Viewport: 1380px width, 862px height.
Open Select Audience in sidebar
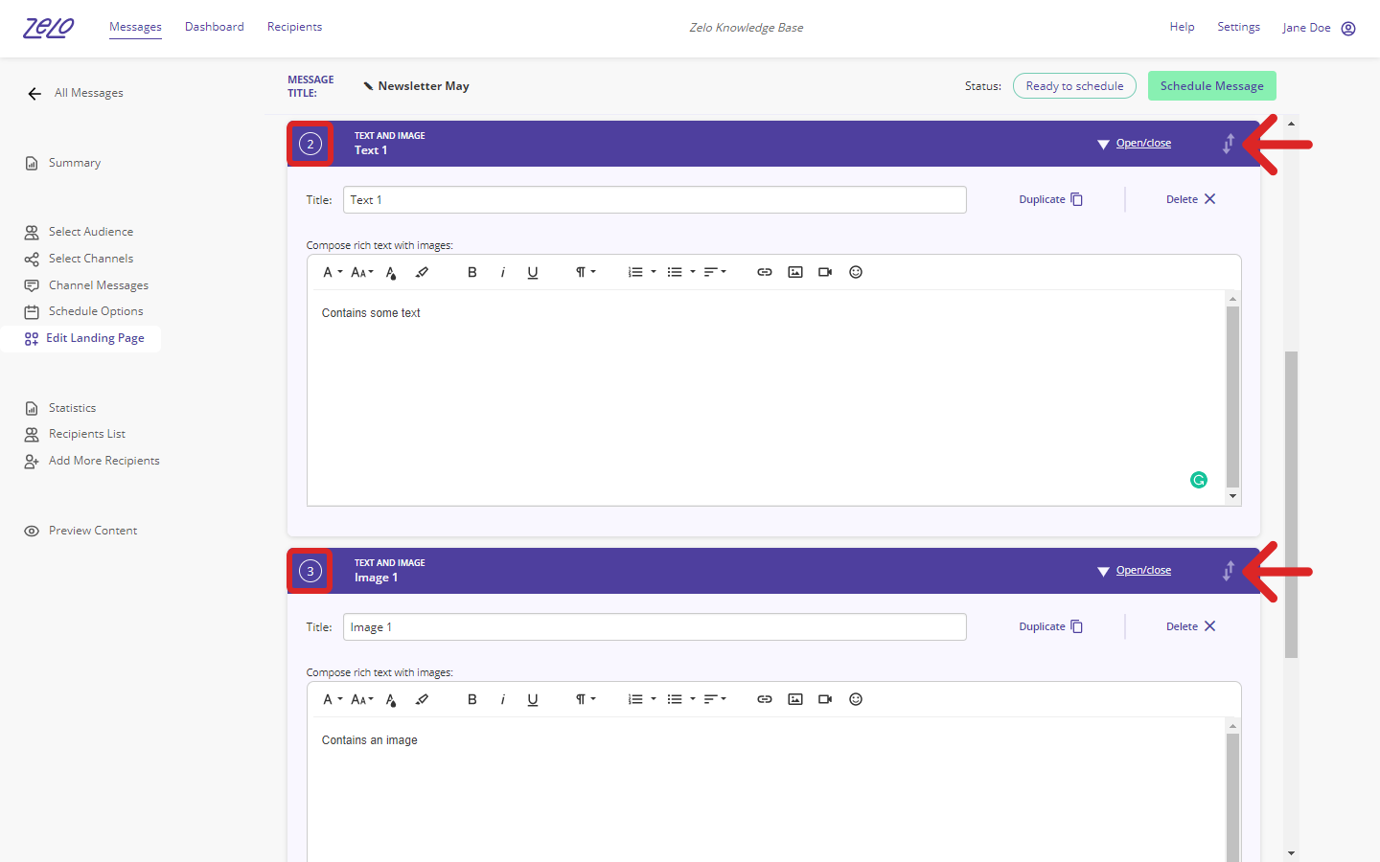[79, 232]
